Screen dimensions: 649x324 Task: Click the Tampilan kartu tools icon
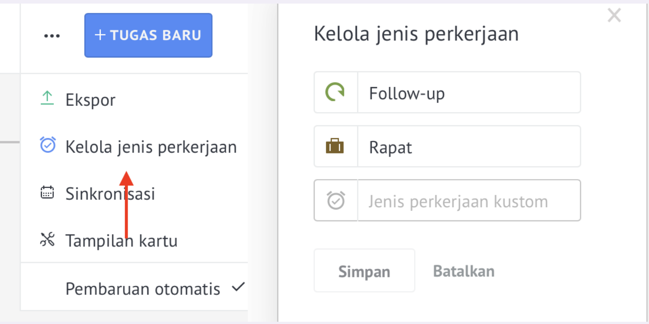point(47,240)
